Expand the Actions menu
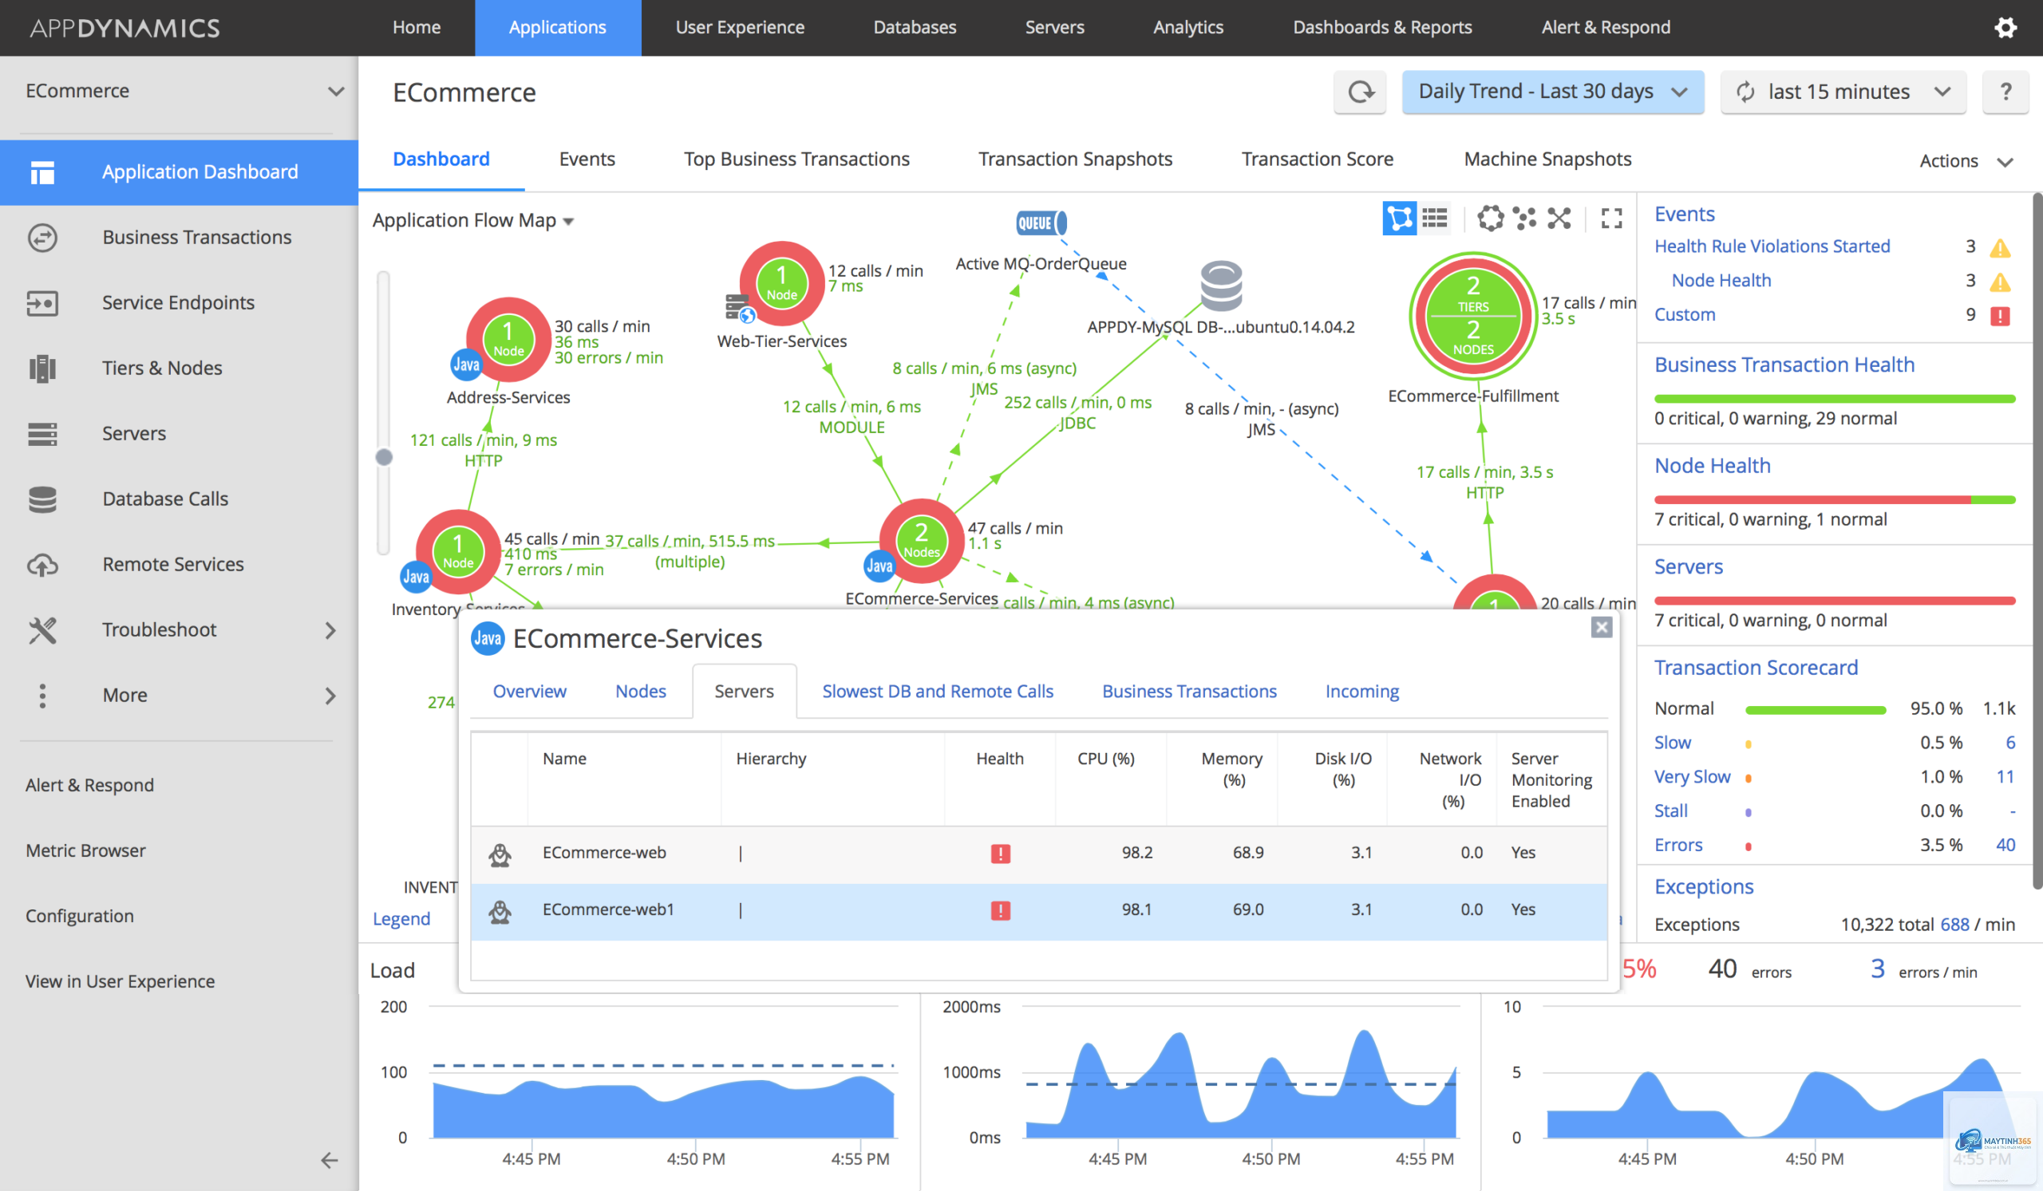Screen dimensions: 2043x1191 pyautogui.click(x=1966, y=161)
